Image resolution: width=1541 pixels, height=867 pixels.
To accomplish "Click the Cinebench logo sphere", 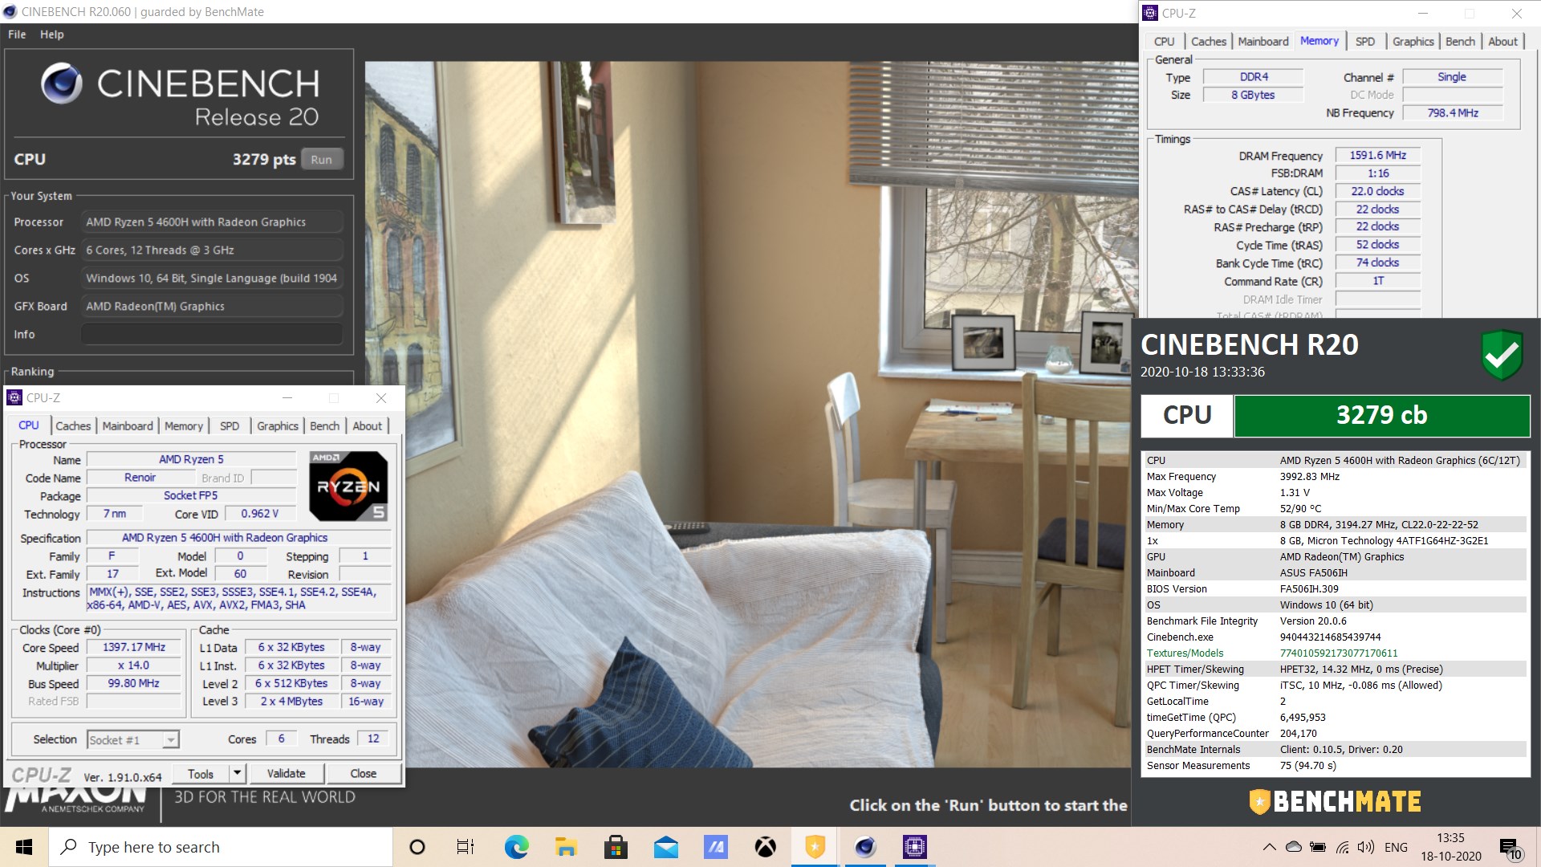I will coord(62,83).
